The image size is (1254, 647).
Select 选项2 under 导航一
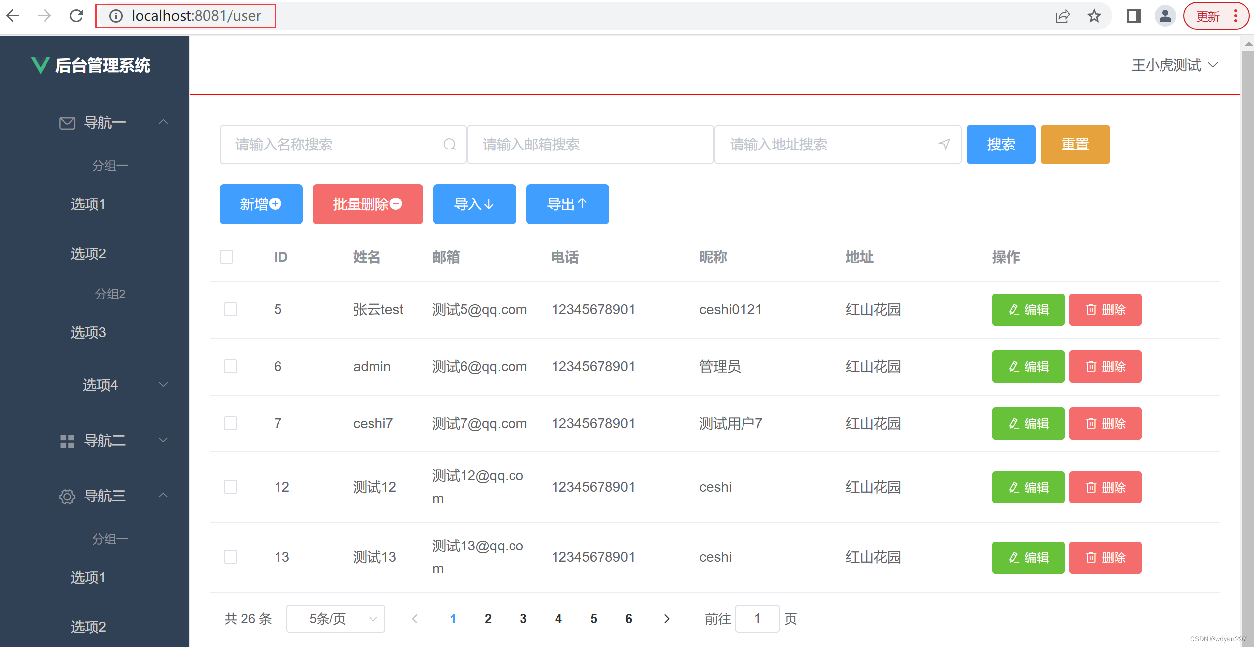(x=88, y=253)
